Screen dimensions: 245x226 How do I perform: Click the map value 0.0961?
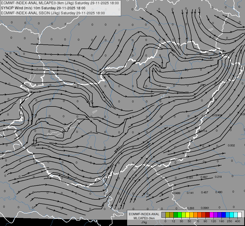205,208
